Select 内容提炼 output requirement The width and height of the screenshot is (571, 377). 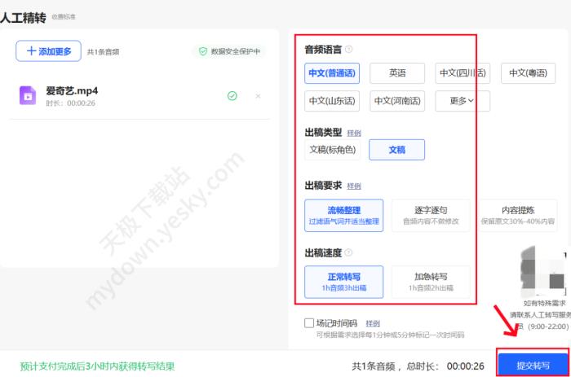517,215
